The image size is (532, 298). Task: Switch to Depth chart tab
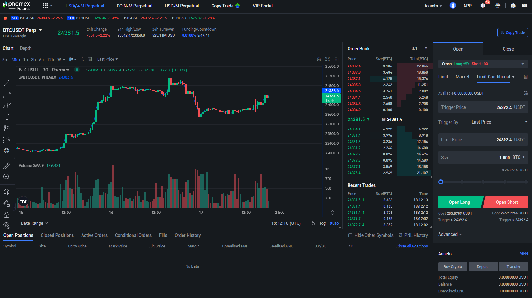click(x=26, y=48)
